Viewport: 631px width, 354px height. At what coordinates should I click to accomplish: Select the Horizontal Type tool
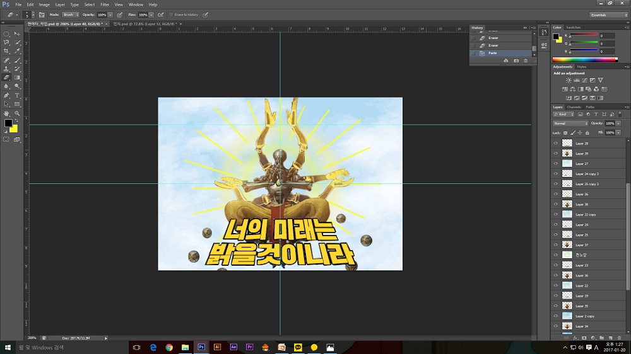[x=17, y=95]
